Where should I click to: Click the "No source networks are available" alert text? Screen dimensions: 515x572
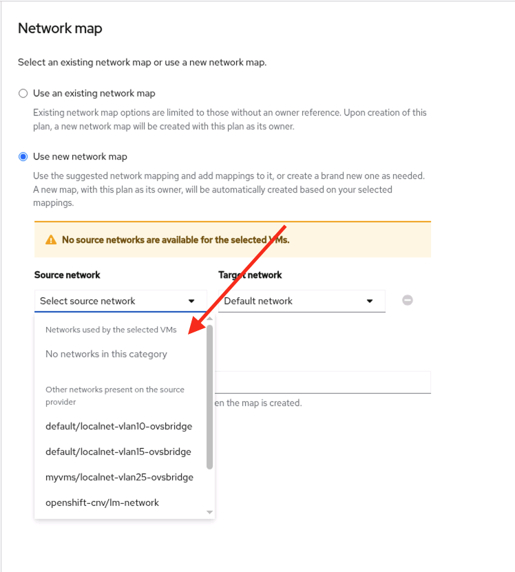176,240
